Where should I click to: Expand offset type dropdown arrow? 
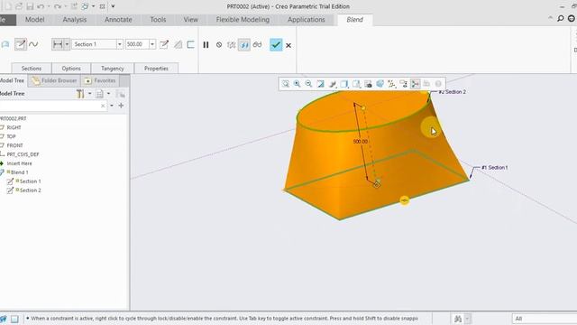tap(67, 44)
